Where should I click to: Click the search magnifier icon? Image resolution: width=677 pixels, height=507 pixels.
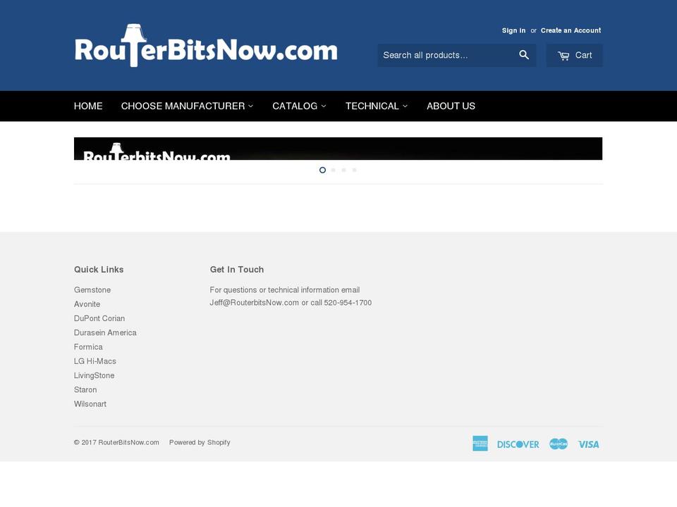523,54
